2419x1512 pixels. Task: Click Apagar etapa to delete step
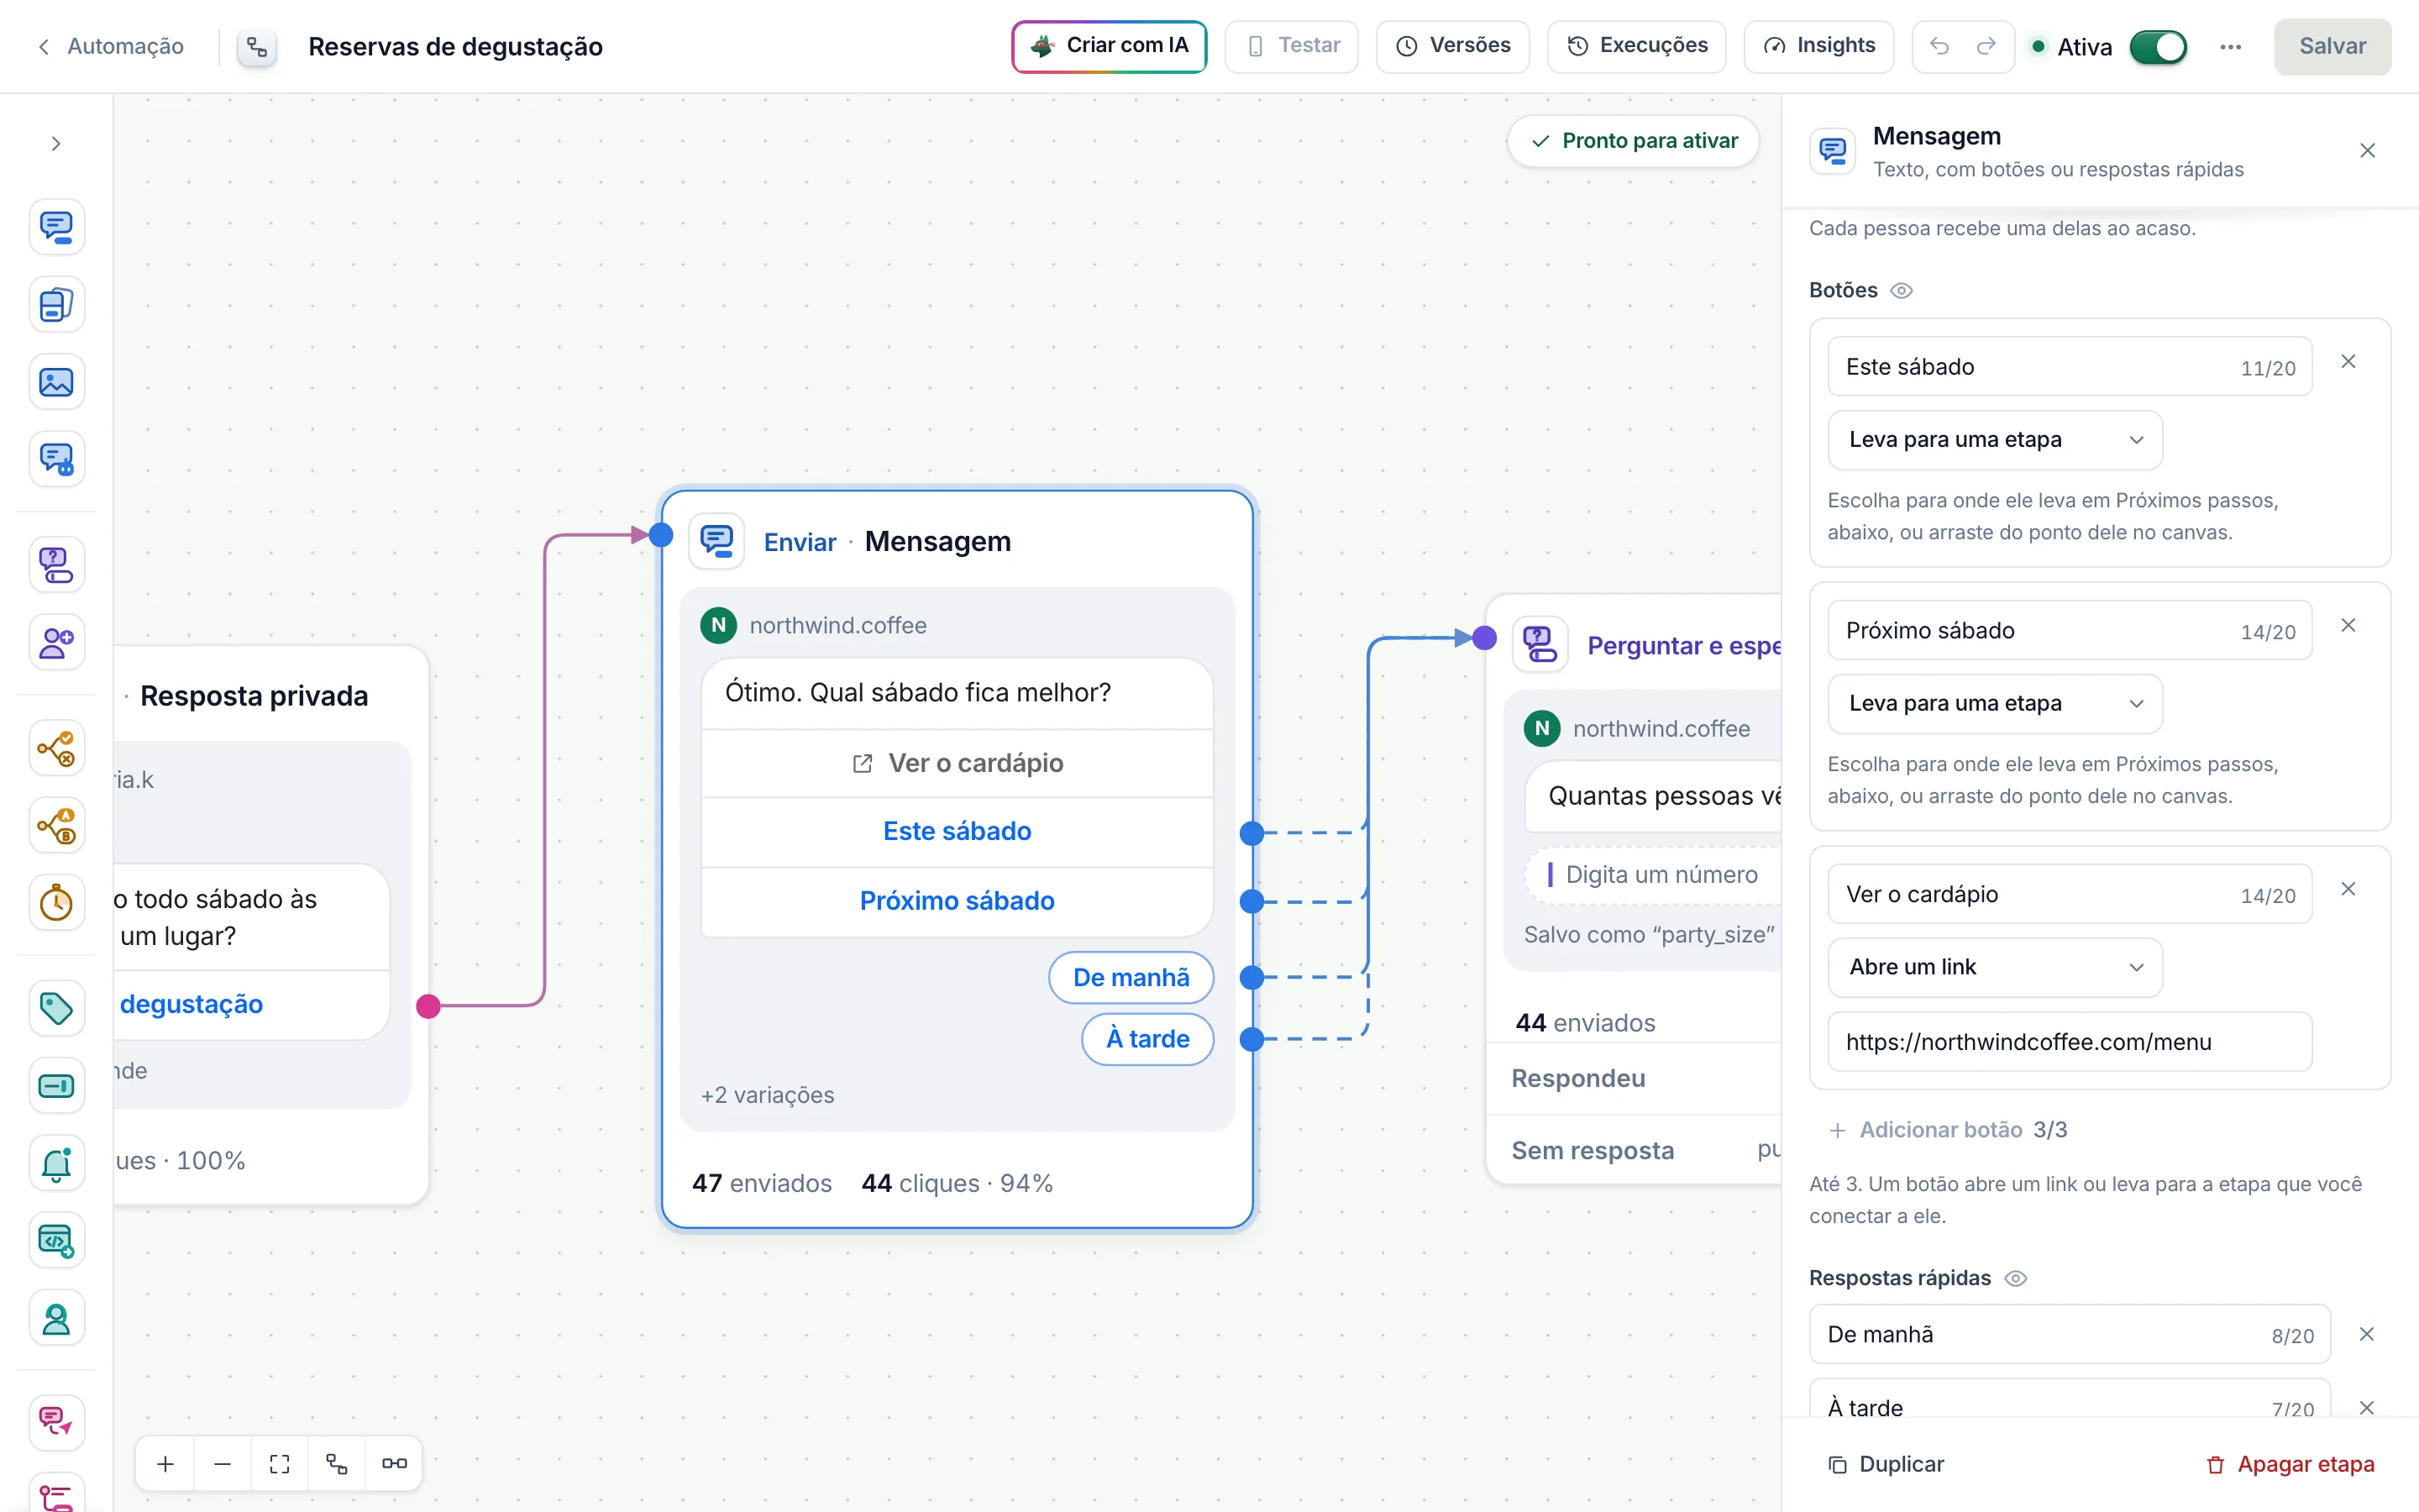click(2290, 1464)
